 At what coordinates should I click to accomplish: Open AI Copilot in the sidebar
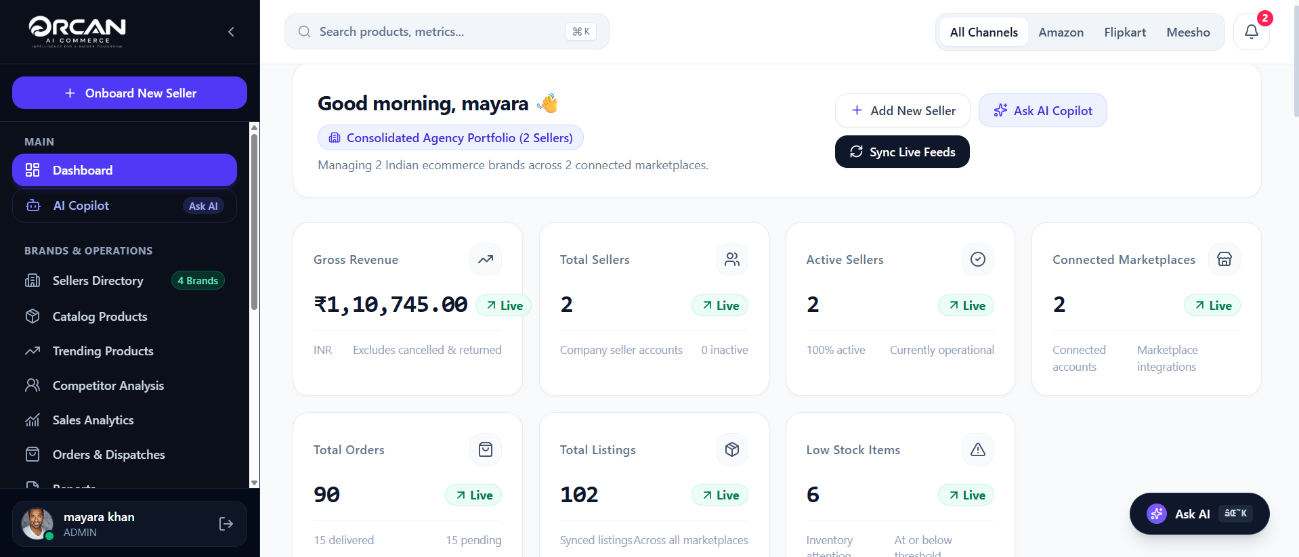[125, 206]
